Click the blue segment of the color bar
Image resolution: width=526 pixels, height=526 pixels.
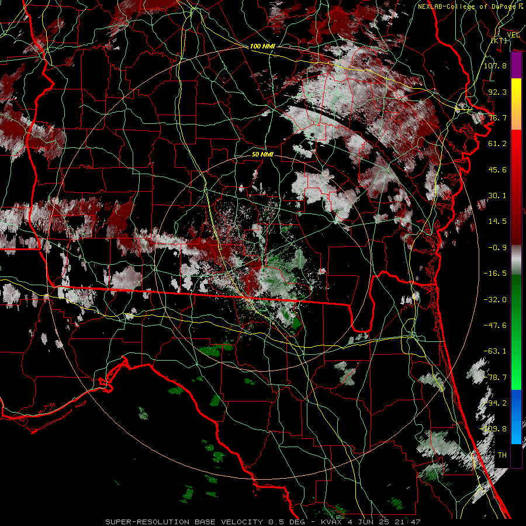[516, 417]
